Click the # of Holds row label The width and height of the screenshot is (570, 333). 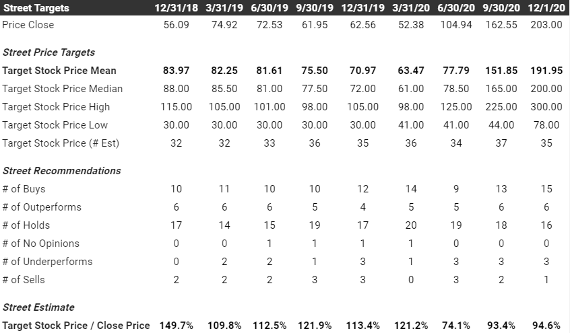click(x=26, y=225)
